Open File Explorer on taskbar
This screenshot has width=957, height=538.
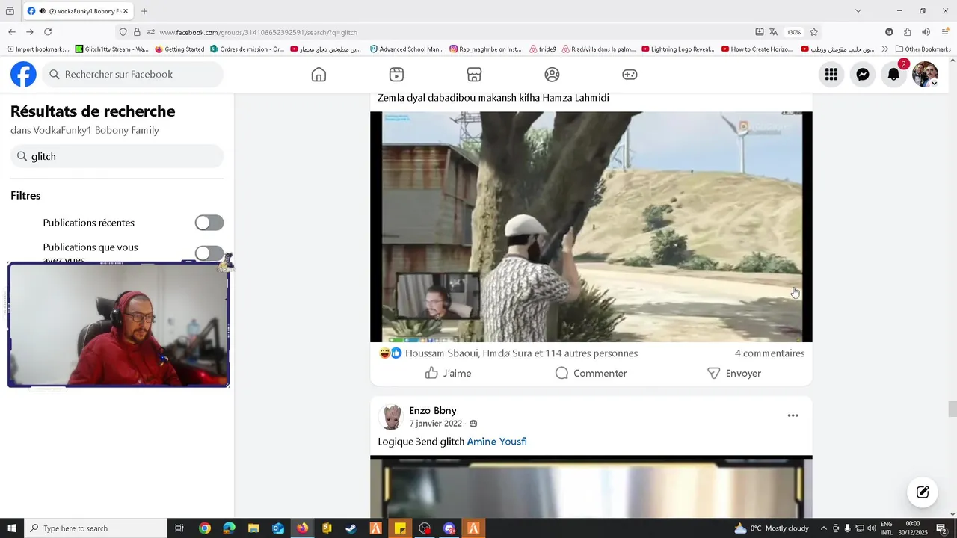tap(253, 528)
